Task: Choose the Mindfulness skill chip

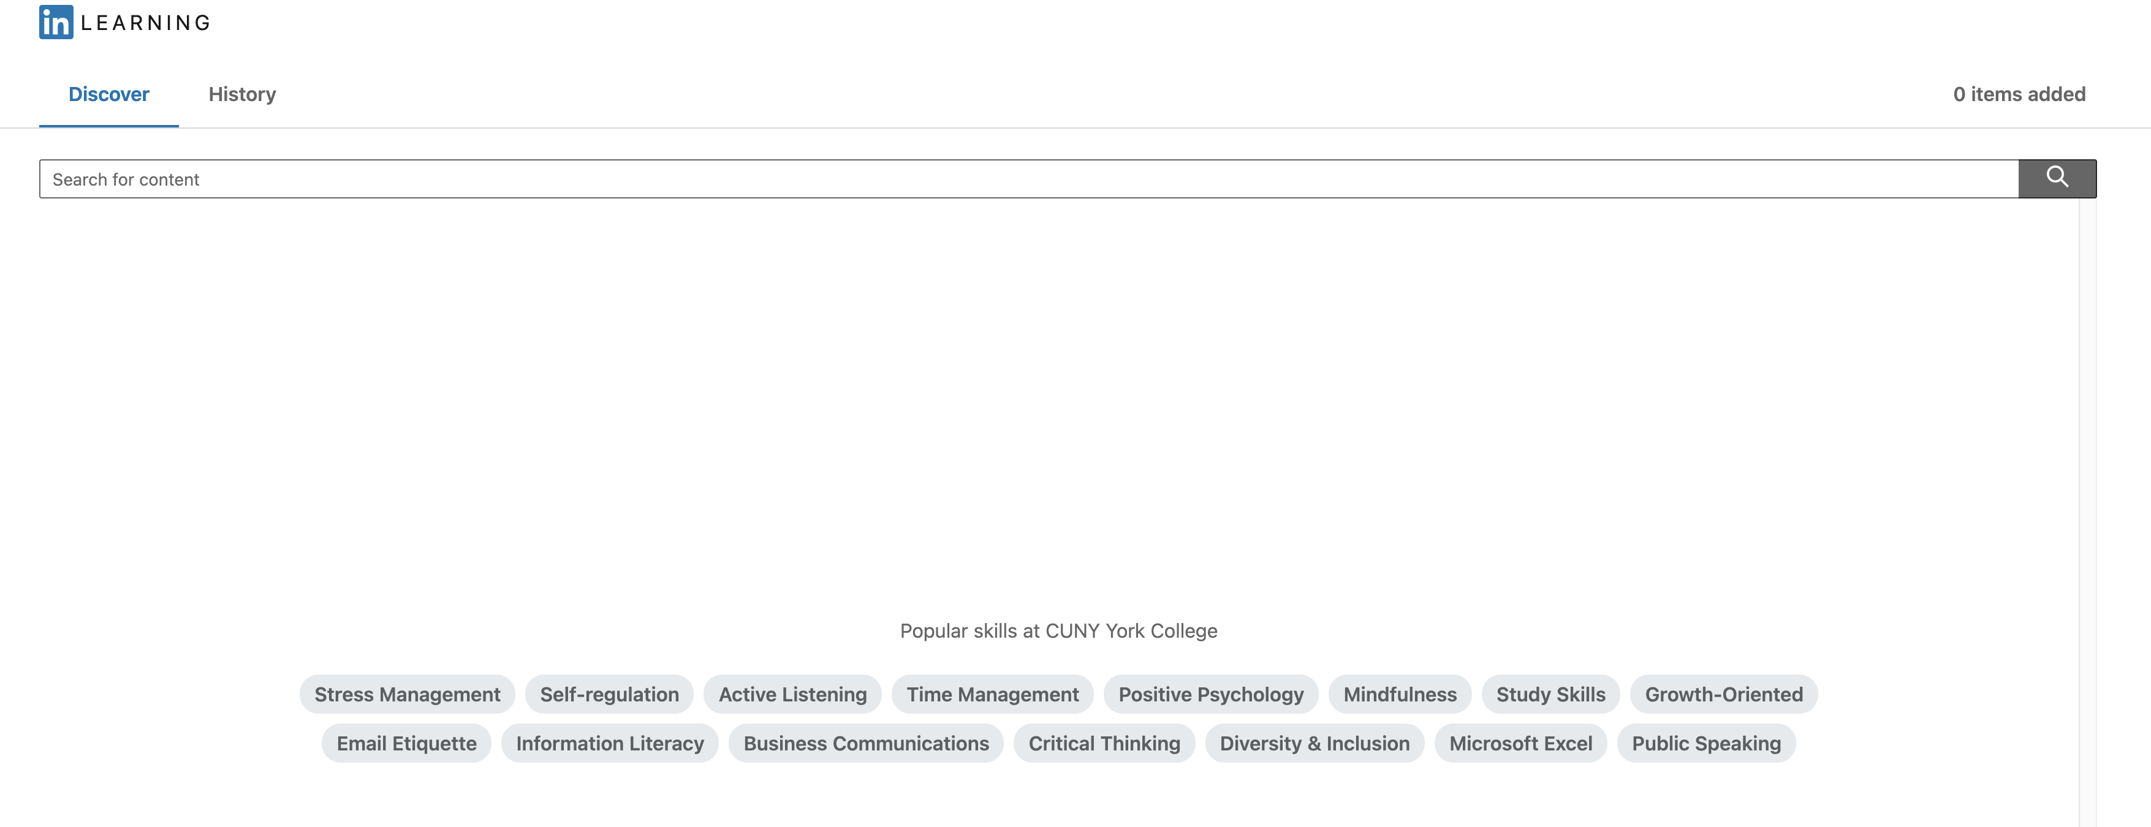Action: pyautogui.click(x=1400, y=694)
